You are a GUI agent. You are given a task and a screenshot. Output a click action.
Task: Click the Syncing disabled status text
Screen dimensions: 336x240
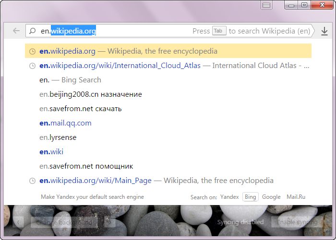[x=240, y=222]
